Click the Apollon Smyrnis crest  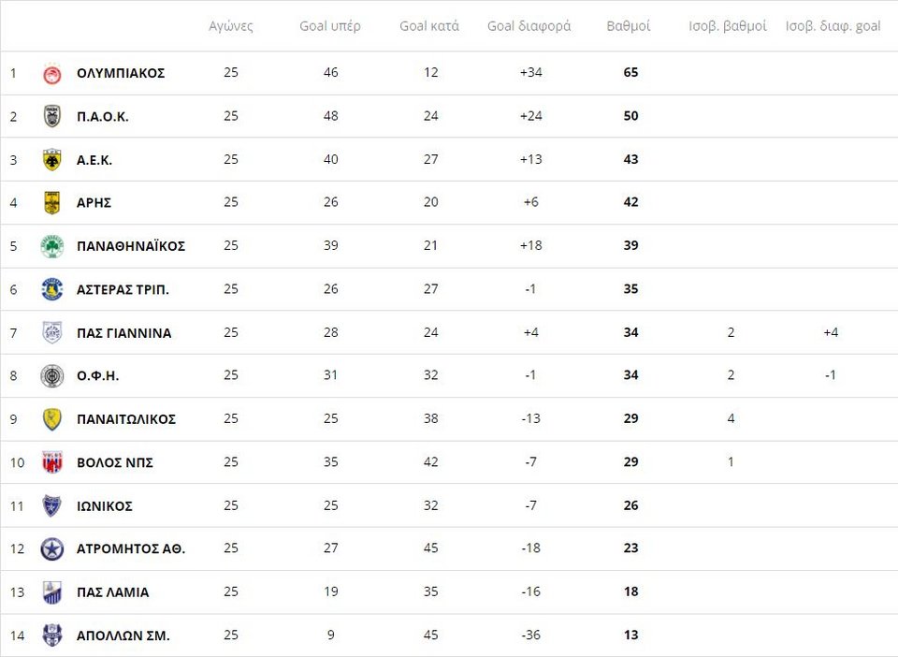[x=52, y=635]
